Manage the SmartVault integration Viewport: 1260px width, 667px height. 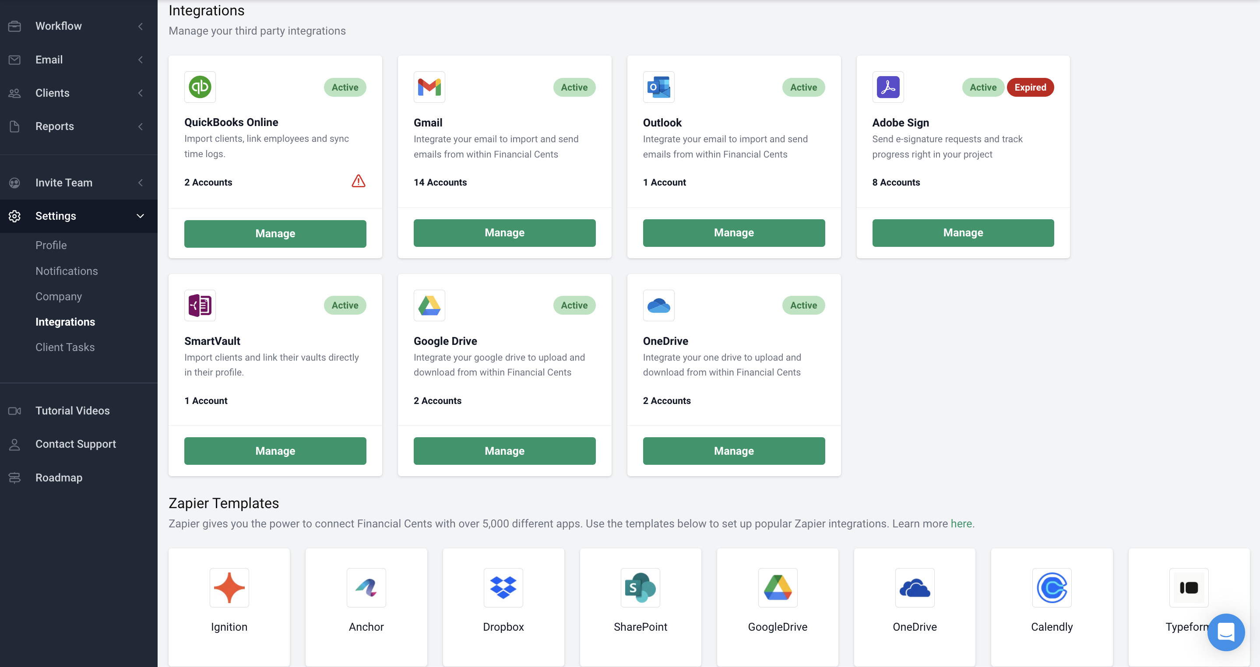point(275,451)
